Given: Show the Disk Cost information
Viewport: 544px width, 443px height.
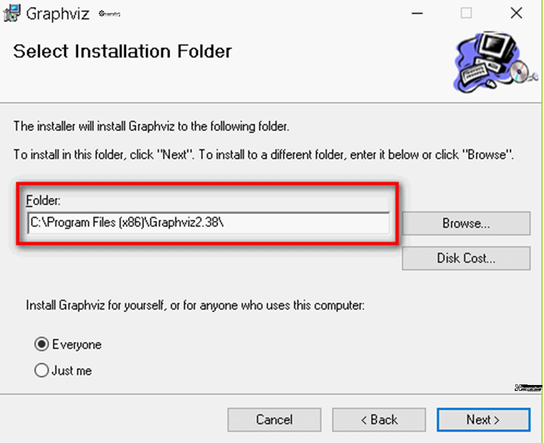Looking at the screenshot, I should click(x=466, y=258).
